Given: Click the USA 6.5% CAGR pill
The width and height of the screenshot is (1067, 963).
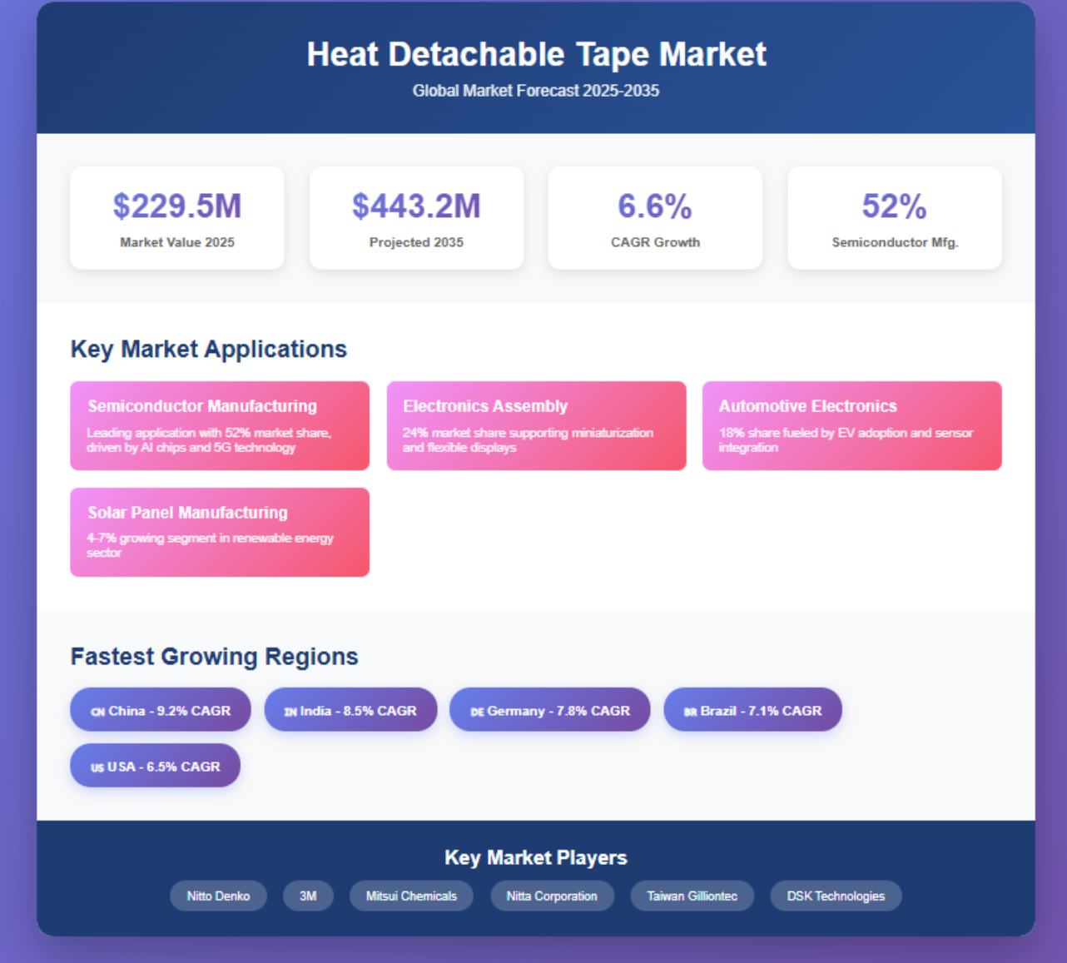Looking at the screenshot, I should [x=155, y=766].
